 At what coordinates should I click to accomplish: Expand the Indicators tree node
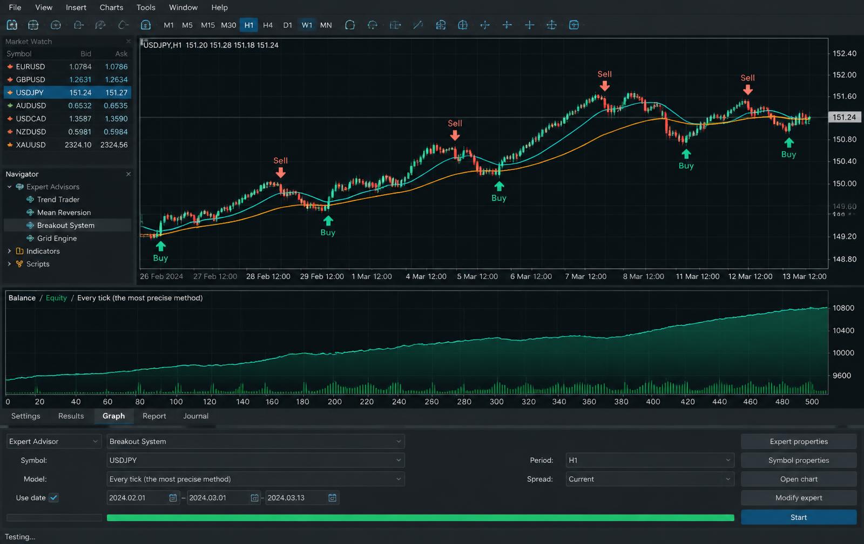pyautogui.click(x=9, y=251)
